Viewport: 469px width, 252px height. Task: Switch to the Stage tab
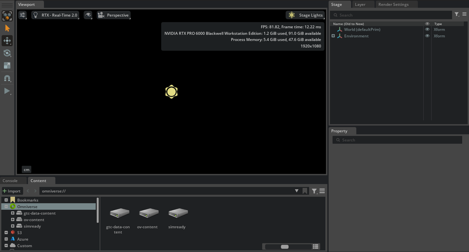coord(336,5)
